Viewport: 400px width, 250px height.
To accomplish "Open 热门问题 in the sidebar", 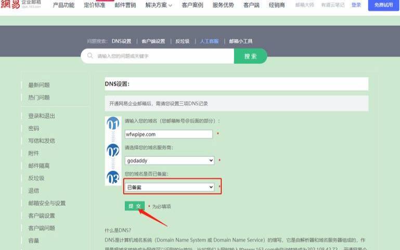I will (x=39, y=97).
